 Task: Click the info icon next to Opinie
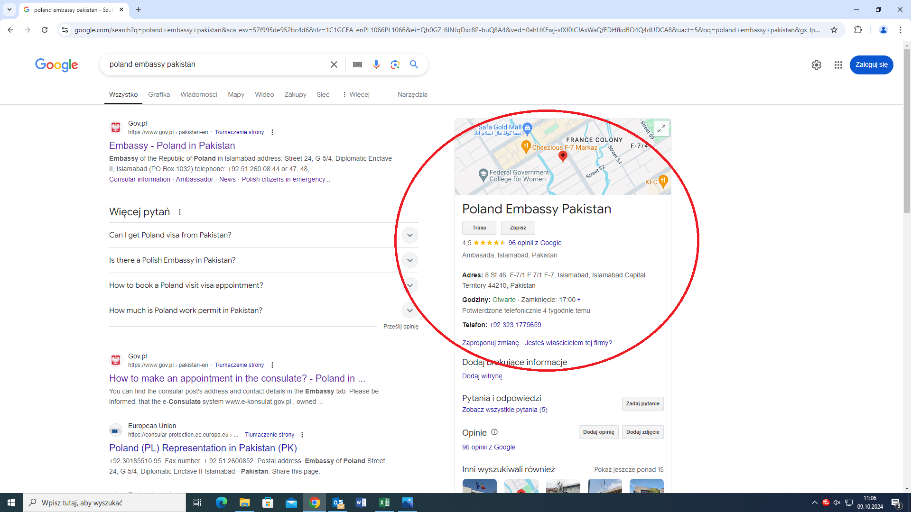coord(494,432)
